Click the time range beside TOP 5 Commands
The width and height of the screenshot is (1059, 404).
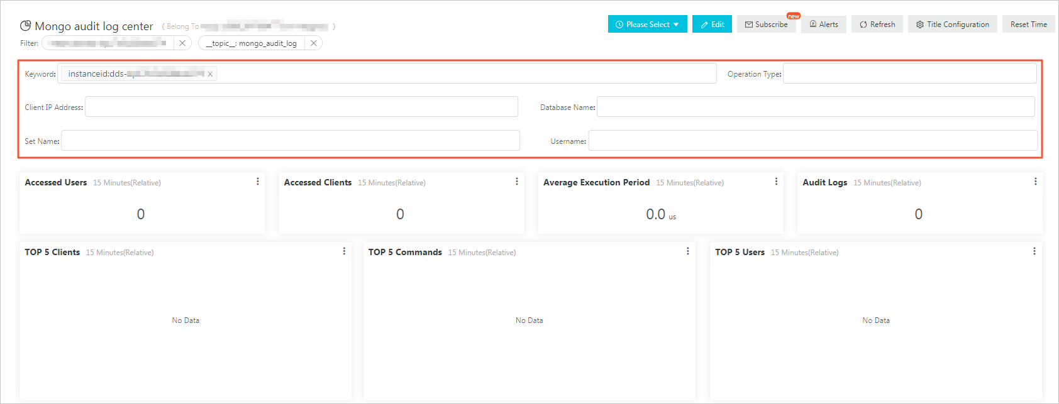tap(482, 253)
